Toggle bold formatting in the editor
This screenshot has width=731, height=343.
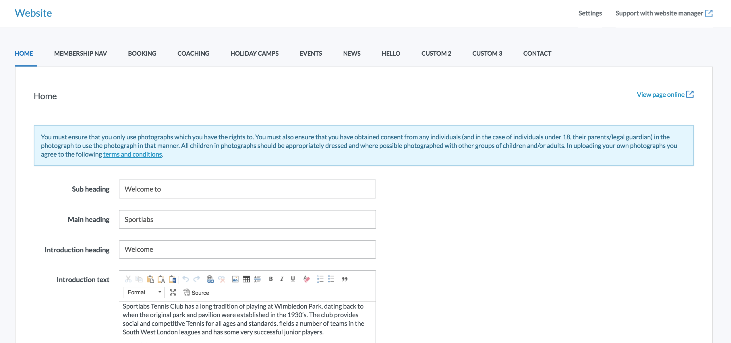(270, 279)
